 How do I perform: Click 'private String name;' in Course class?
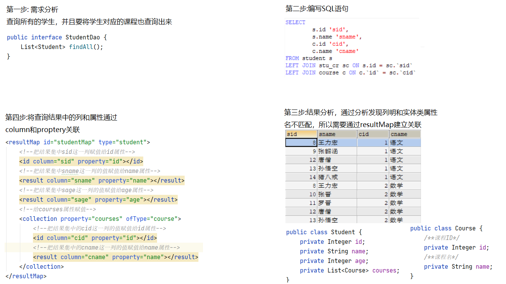pyautogui.click(x=458, y=266)
